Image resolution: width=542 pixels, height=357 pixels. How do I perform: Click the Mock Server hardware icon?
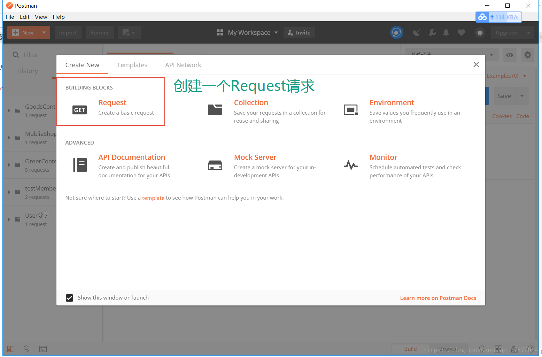(215, 165)
